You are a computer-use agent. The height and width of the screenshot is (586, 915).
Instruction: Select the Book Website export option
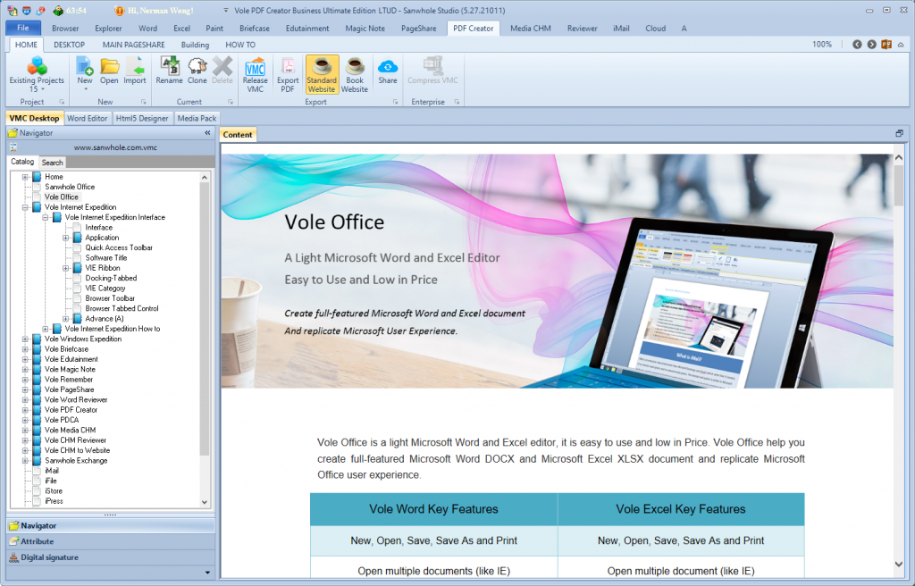pos(354,75)
